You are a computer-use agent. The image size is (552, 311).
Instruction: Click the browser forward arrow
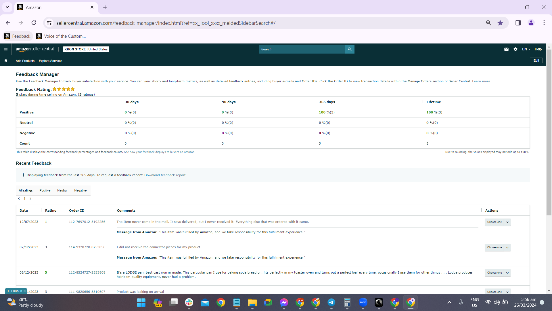point(21,23)
